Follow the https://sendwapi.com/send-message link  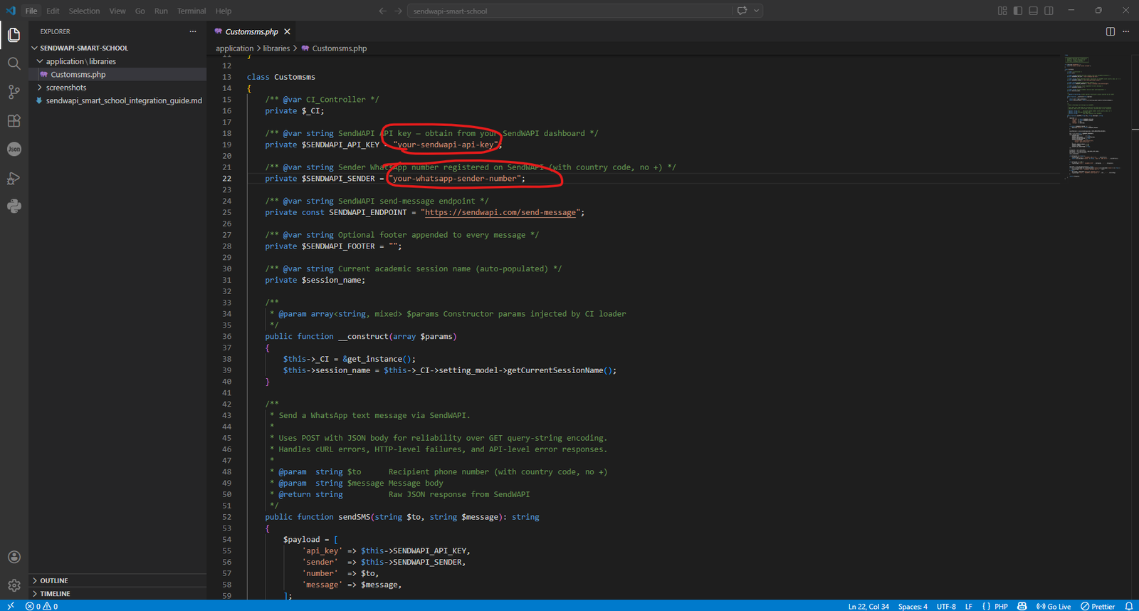coord(500,212)
